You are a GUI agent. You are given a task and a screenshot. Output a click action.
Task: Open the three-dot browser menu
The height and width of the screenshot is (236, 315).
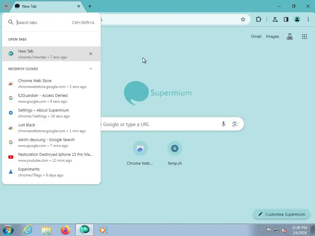pos(308,19)
